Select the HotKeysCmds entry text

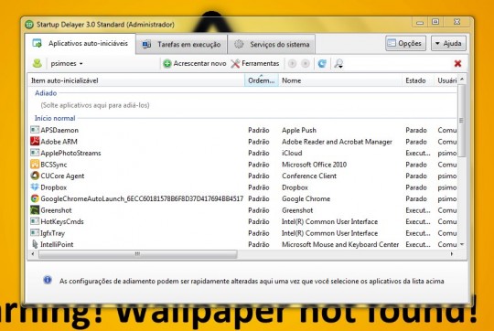[x=62, y=221]
